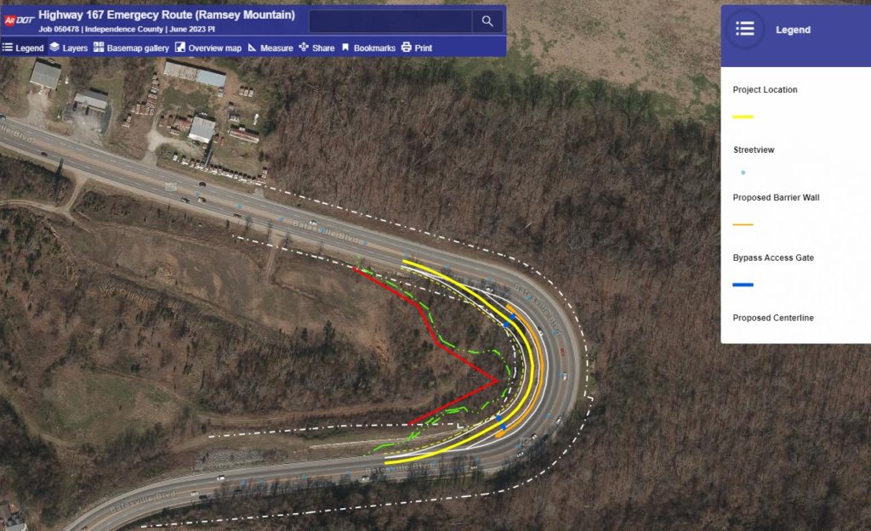Screen dimensions: 871x531
Task: Click the Print tool
Action: point(417,48)
